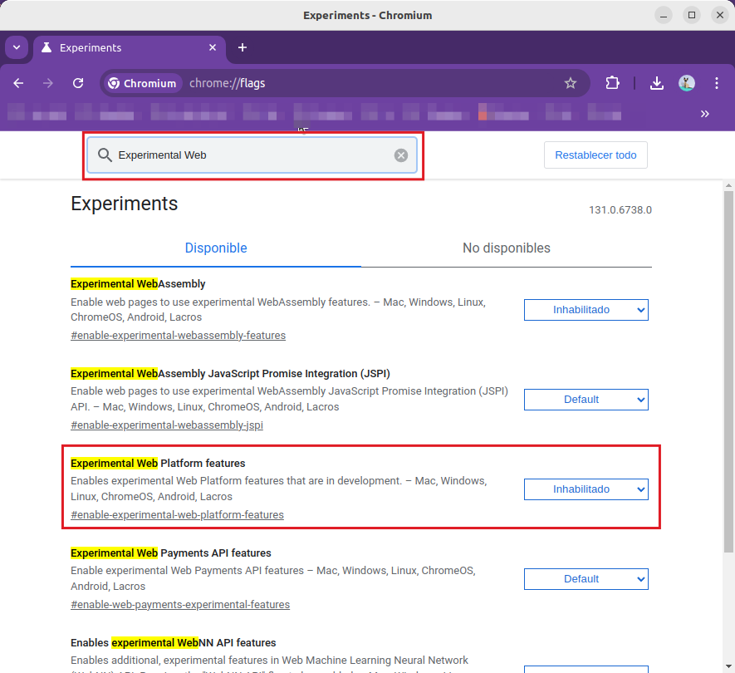Open Experimental Web Platform features dropdown

tap(586, 489)
